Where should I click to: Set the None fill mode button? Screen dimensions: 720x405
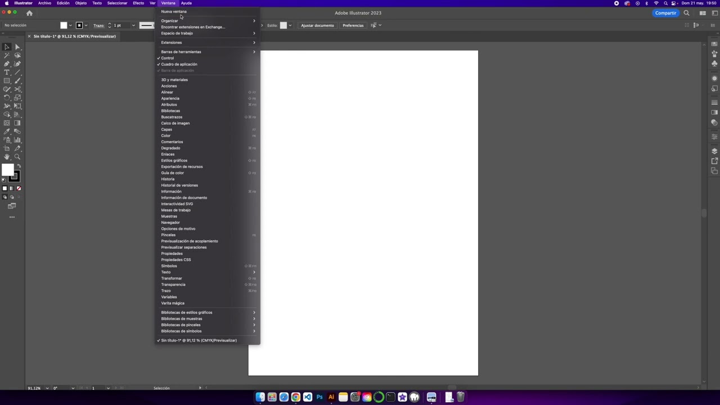(x=19, y=188)
